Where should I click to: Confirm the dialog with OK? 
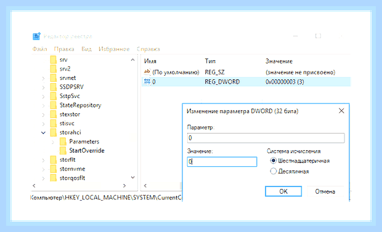(x=283, y=191)
